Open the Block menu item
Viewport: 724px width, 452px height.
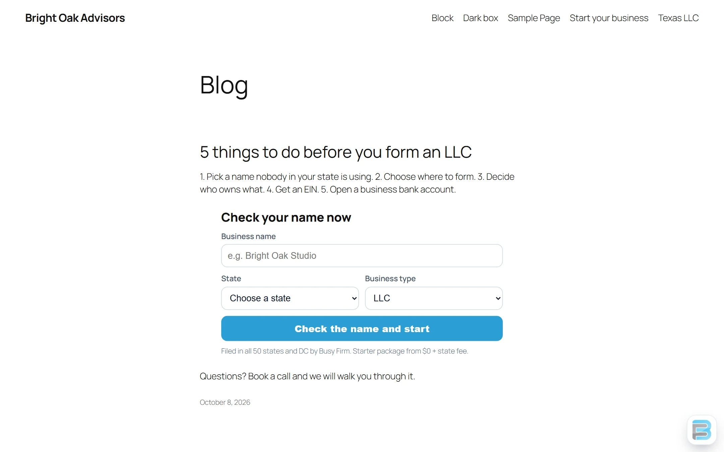point(442,18)
